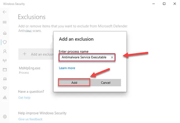
Task: Open Virus & threat protection shield icon
Action: pyautogui.click(x=4, y=42)
